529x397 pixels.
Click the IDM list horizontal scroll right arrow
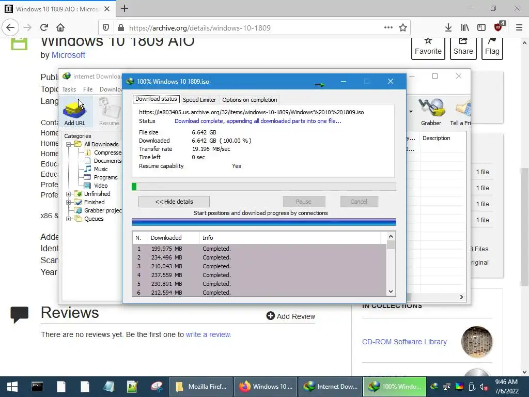(x=461, y=297)
